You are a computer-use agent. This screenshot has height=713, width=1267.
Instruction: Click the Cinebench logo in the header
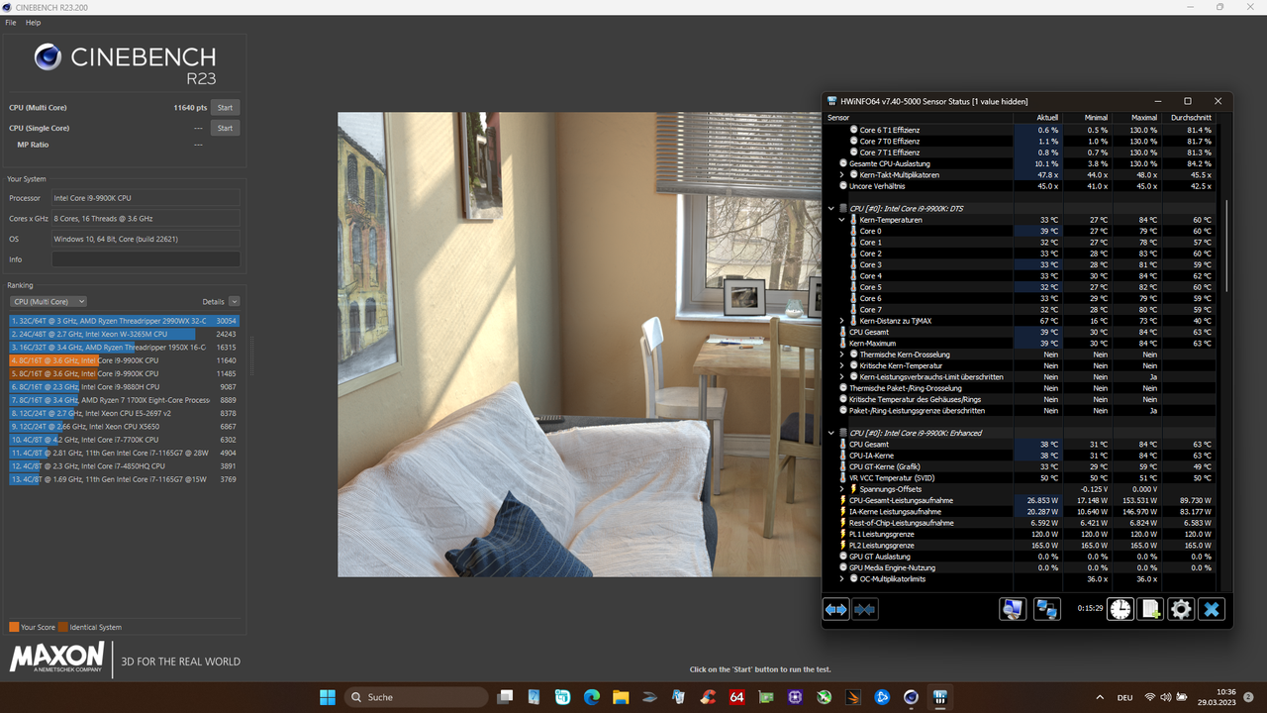click(x=46, y=56)
